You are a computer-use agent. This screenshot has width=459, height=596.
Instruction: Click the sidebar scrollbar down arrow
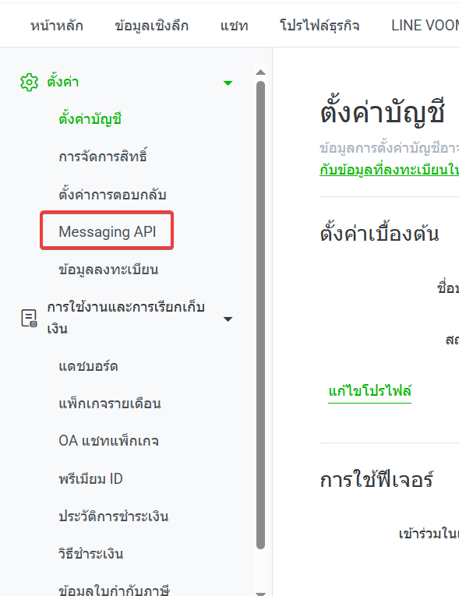(260, 593)
